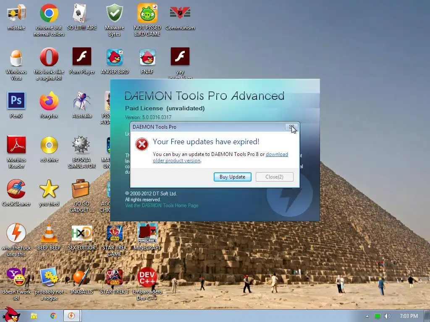430x322 pixels.
Task: Open the 'mistake' desktop icon
Action: (16, 13)
